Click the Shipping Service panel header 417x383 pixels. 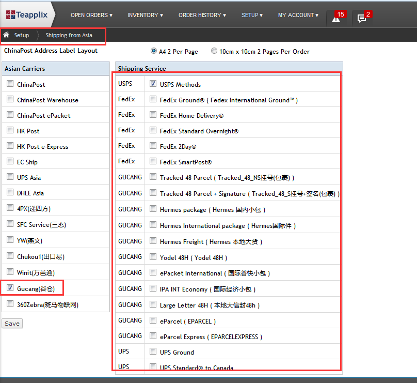[x=229, y=68]
